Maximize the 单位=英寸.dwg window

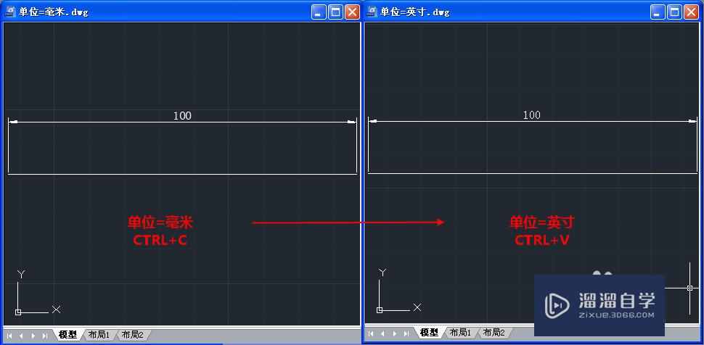(674, 12)
